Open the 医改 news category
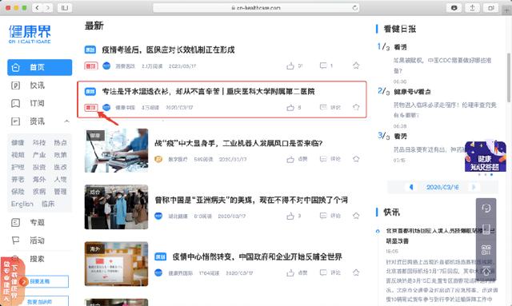 (61, 167)
